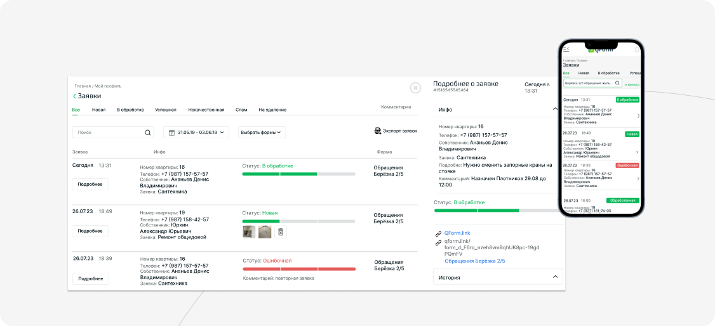Image resolution: width=715 pixels, height=326 pixels.
Task: Open hamburger menu on the phone screen
Action: [566, 49]
